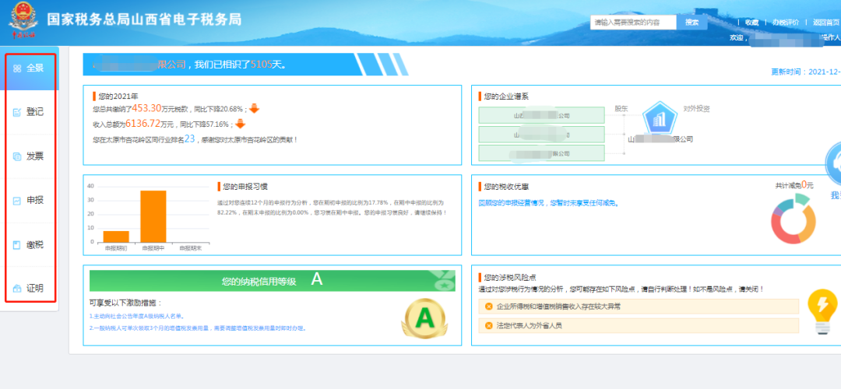Click the 您的企业谱系 heading
Screen dimensions: 841x389
(x=506, y=96)
